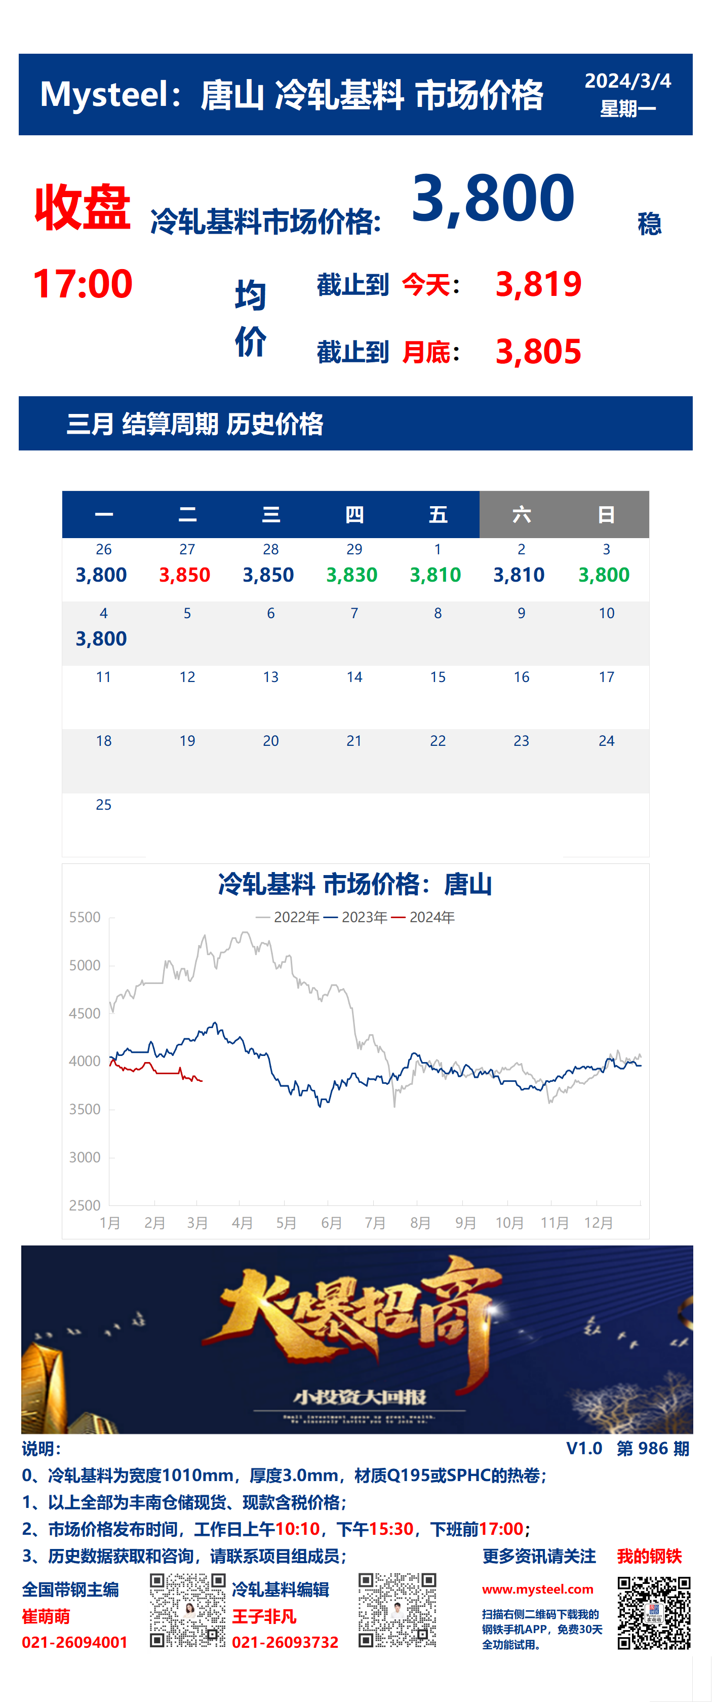The image size is (712, 1702).
Task: Click the 更多资讯请关注 text
Action: [x=539, y=1557]
